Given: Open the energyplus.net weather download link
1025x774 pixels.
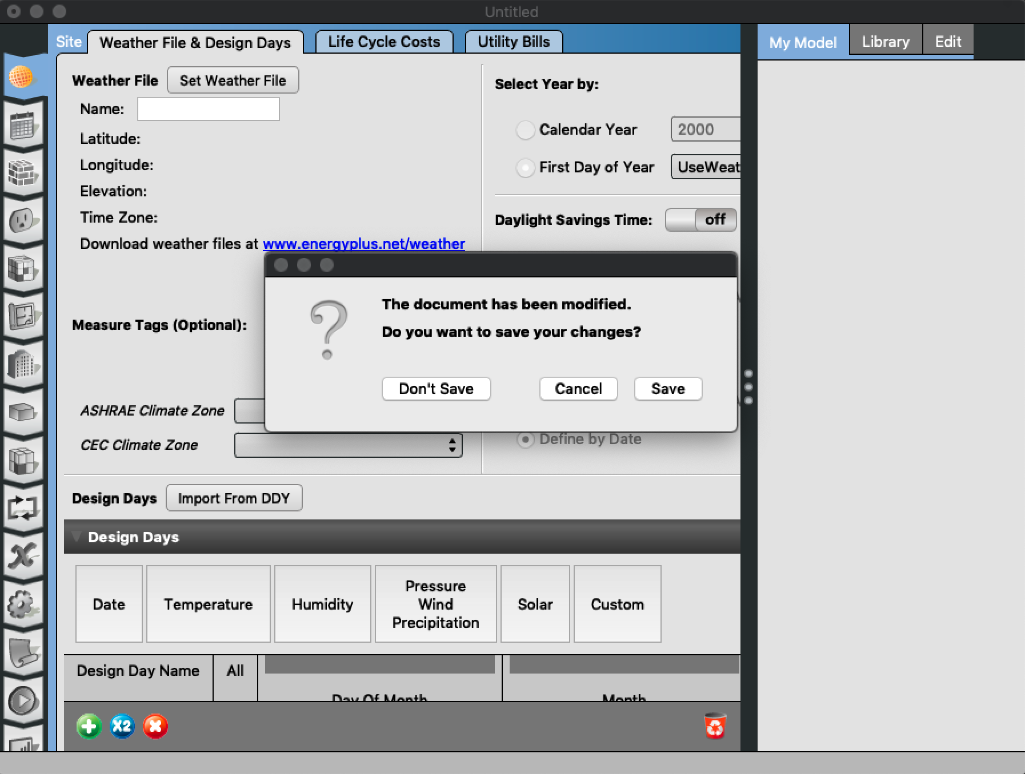Looking at the screenshot, I should (x=364, y=244).
